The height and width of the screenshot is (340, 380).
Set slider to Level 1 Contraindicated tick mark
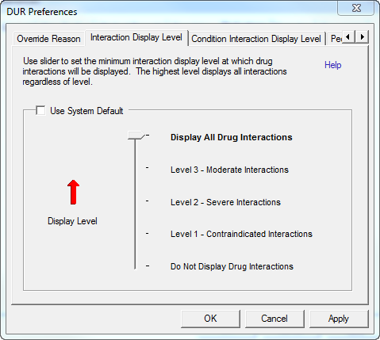click(148, 234)
